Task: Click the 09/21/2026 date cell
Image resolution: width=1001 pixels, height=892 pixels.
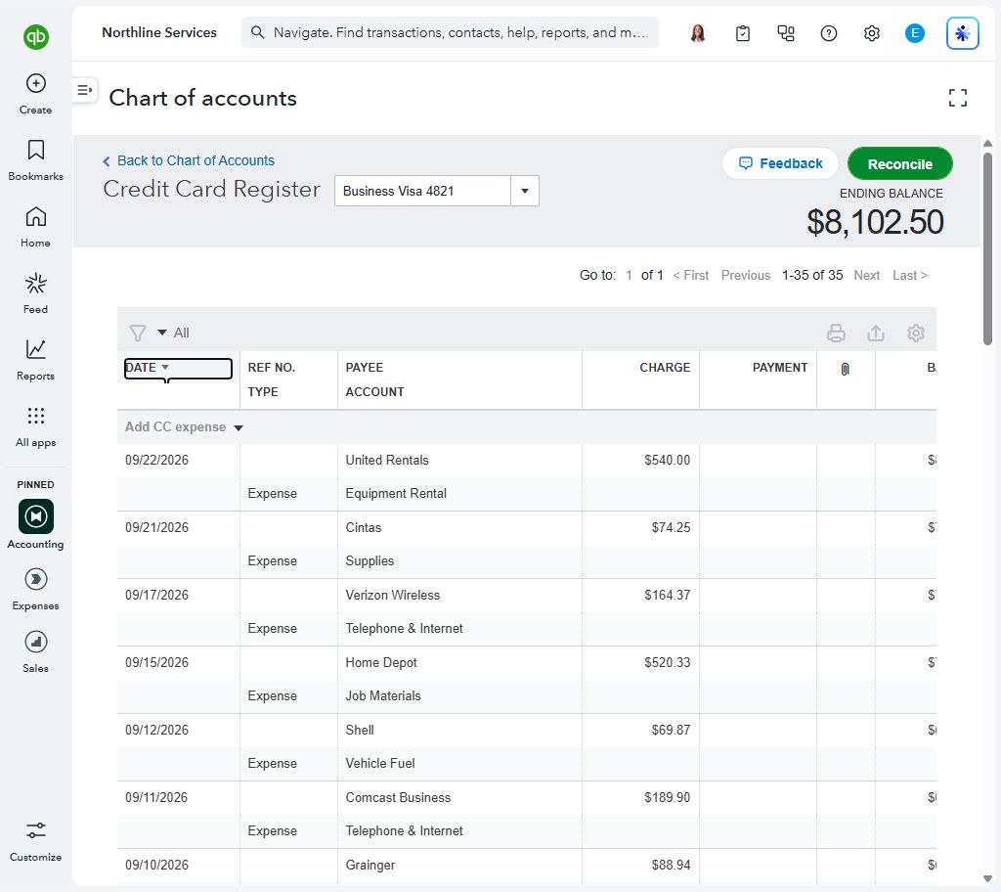Action: pos(156,528)
